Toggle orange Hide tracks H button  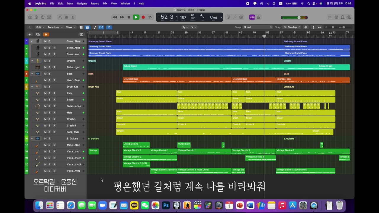(46, 34)
